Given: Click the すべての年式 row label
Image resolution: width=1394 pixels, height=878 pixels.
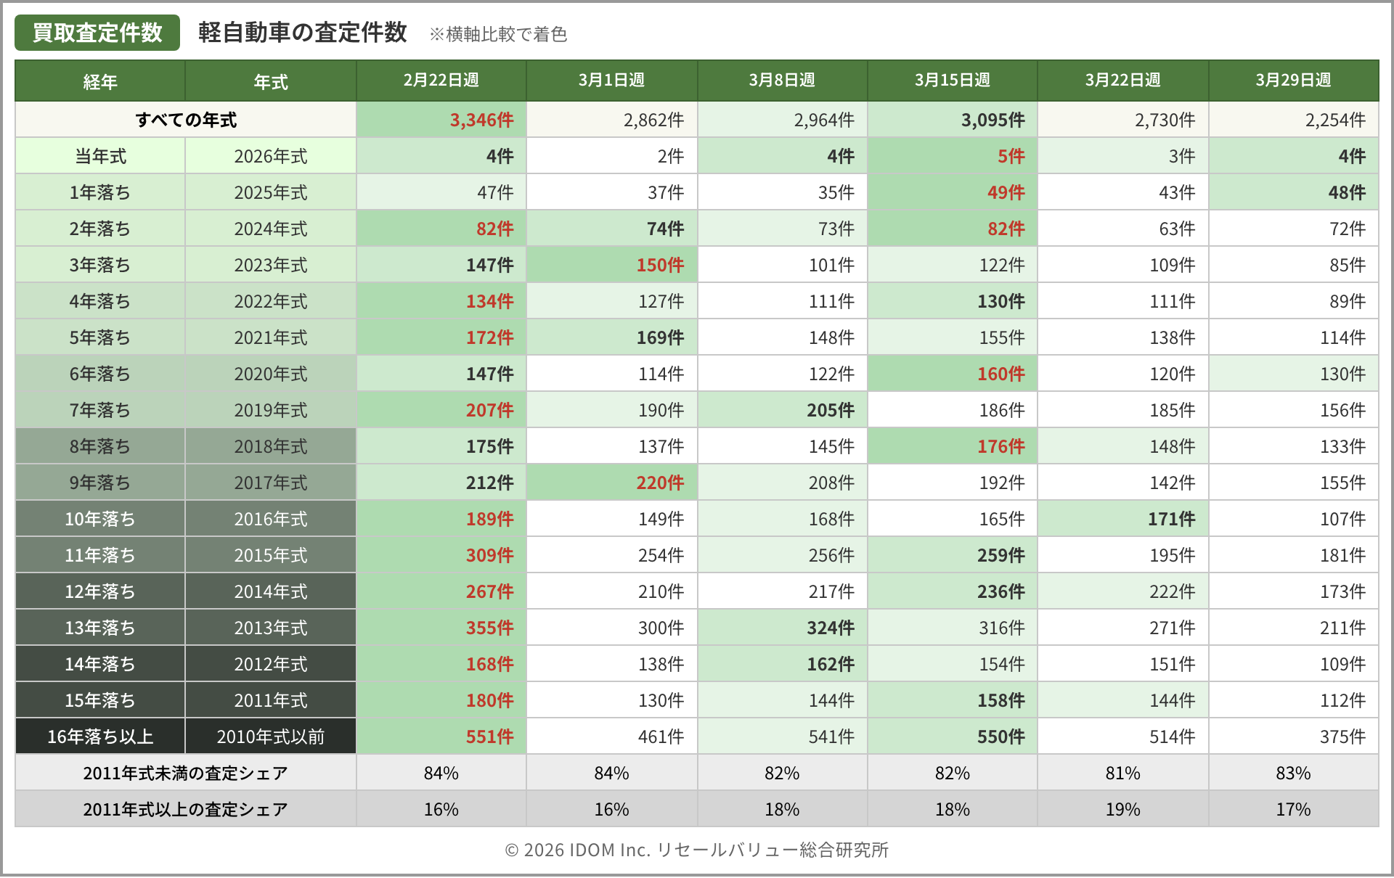Looking at the screenshot, I should click(x=186, y=120).
